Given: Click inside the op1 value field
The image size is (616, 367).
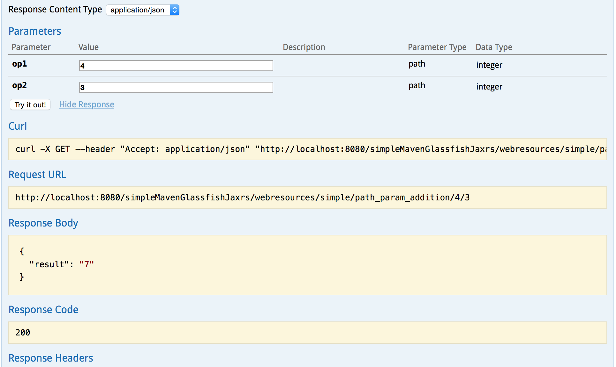Looking at the screenshot, I should click(x=176, y=65).
